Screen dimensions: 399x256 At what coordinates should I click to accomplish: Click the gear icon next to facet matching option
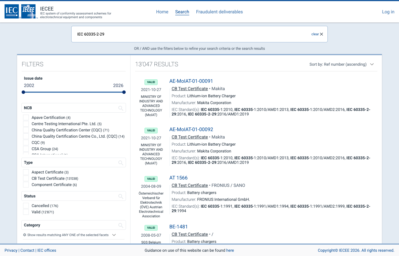click(25, 235)
